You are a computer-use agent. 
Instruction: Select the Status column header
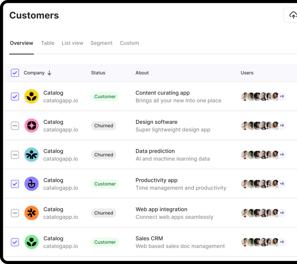98,73
